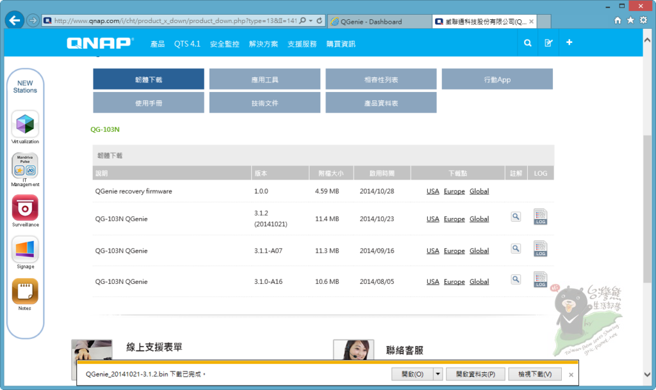Viewport: 656px width, 390px height.
Task: Click 檢視下載(V) button
Action: tap(535, 374)
